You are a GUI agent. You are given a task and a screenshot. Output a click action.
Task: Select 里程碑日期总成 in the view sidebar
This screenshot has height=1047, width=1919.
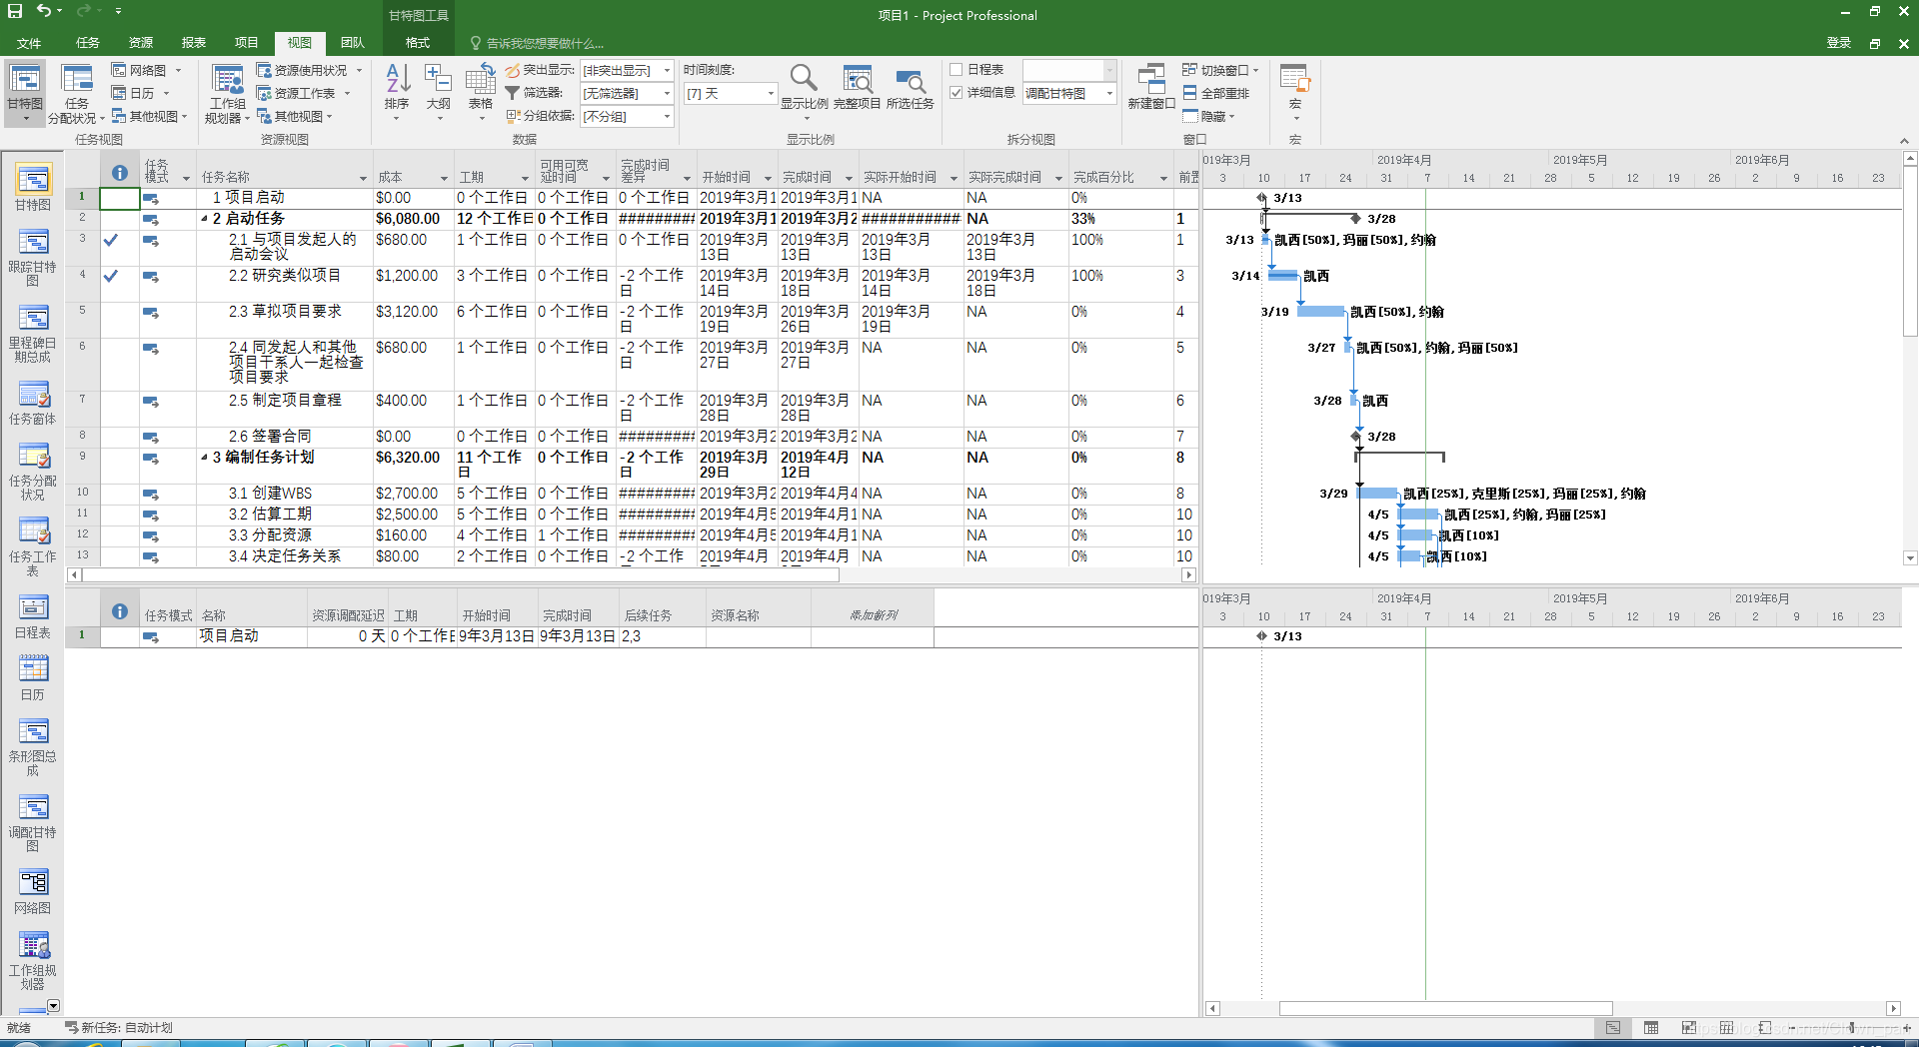pos(33,334)
